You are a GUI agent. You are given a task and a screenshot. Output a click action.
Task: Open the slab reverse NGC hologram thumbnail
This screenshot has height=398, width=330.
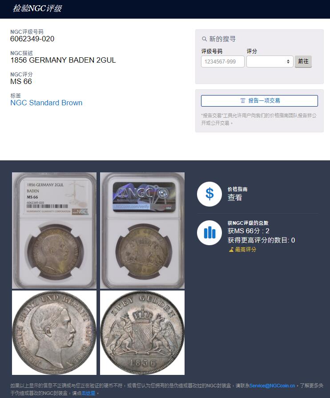[x=142, y=231]
